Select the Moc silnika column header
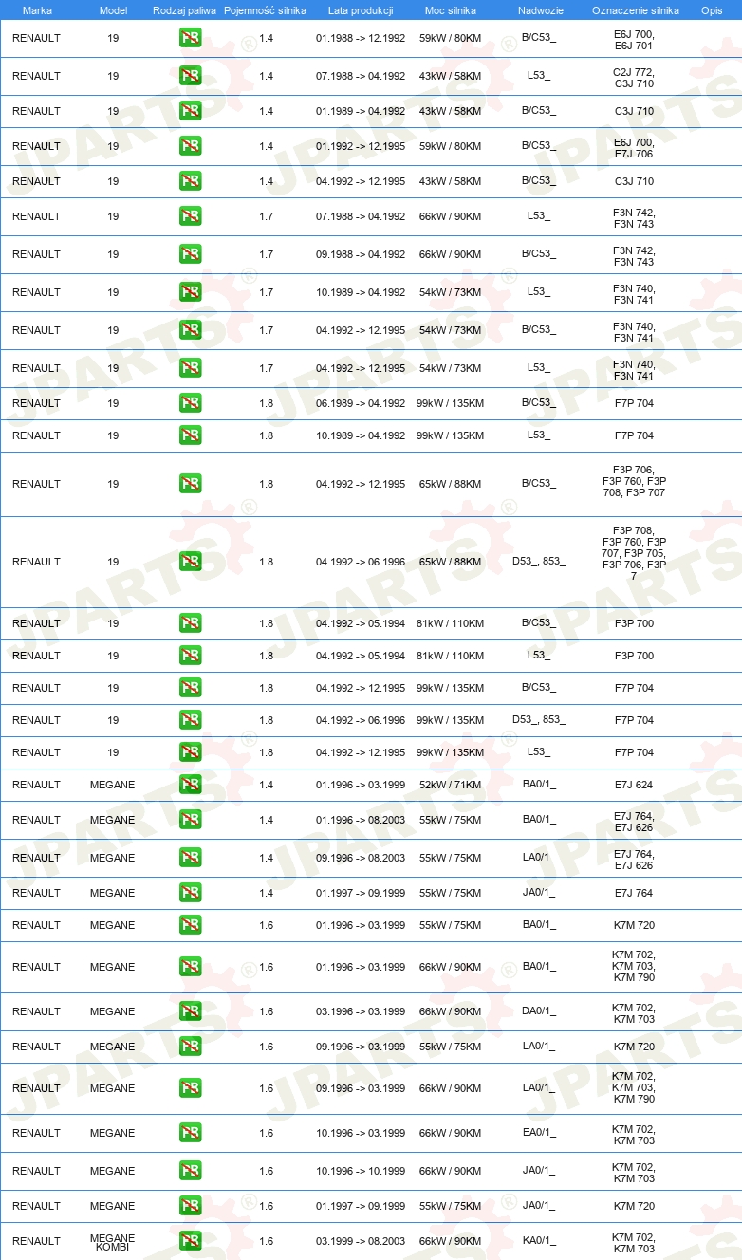The image size is (742, 1260). [451, 10]
